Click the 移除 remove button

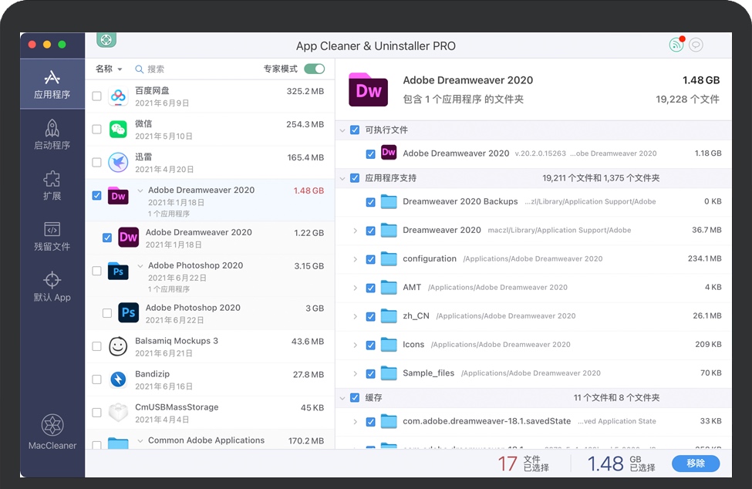pos(695,463)
